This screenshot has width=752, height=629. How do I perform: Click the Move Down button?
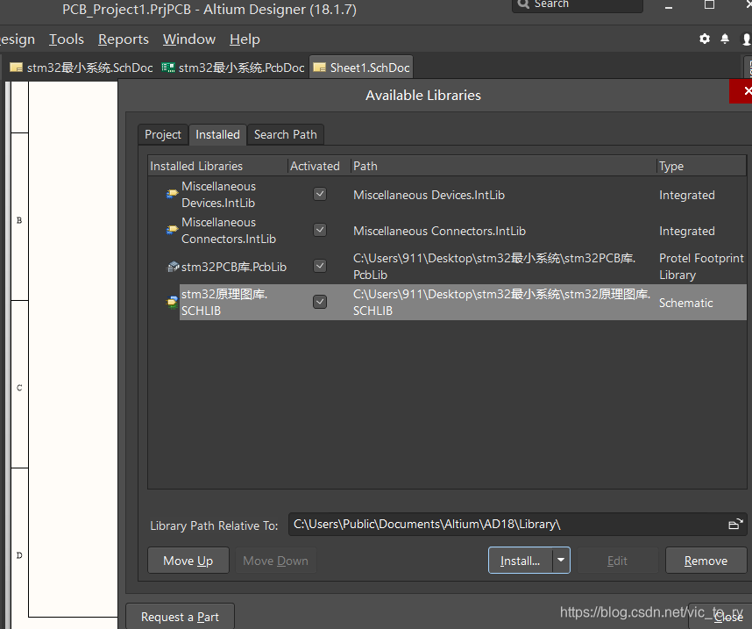click(275, 561)
